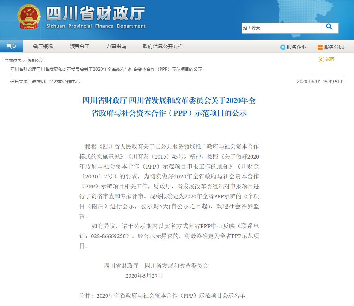Type in the 站内搜索 search field
Screen dimensions: 354x306
point(281,28)
